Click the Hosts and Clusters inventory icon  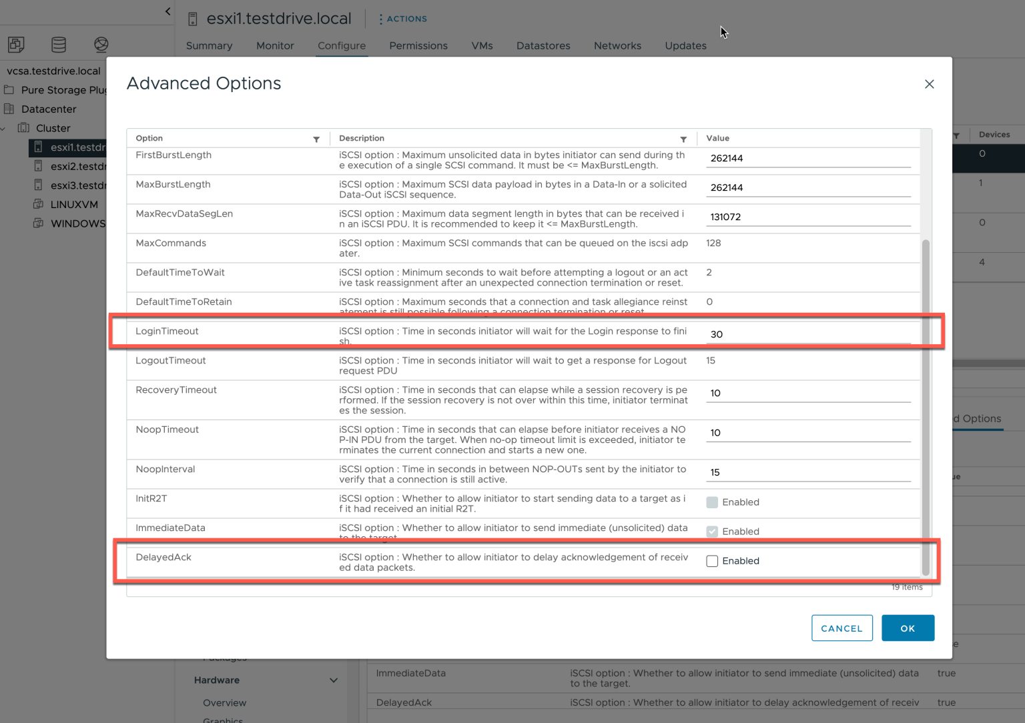coord(16,45)
